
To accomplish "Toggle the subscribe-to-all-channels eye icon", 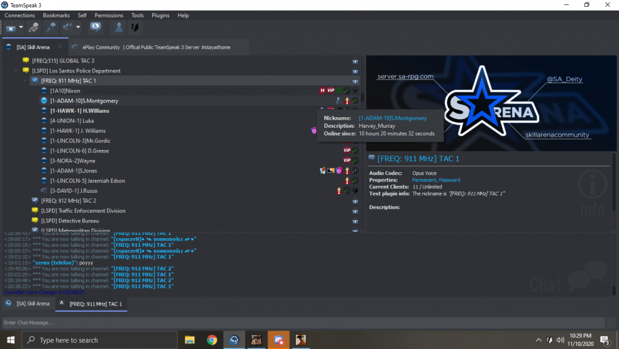I will pyautogui.click(x=95, y=27).
